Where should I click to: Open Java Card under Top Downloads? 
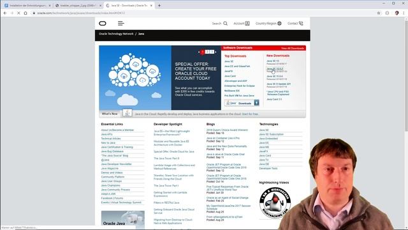click(x=230, y=76)
